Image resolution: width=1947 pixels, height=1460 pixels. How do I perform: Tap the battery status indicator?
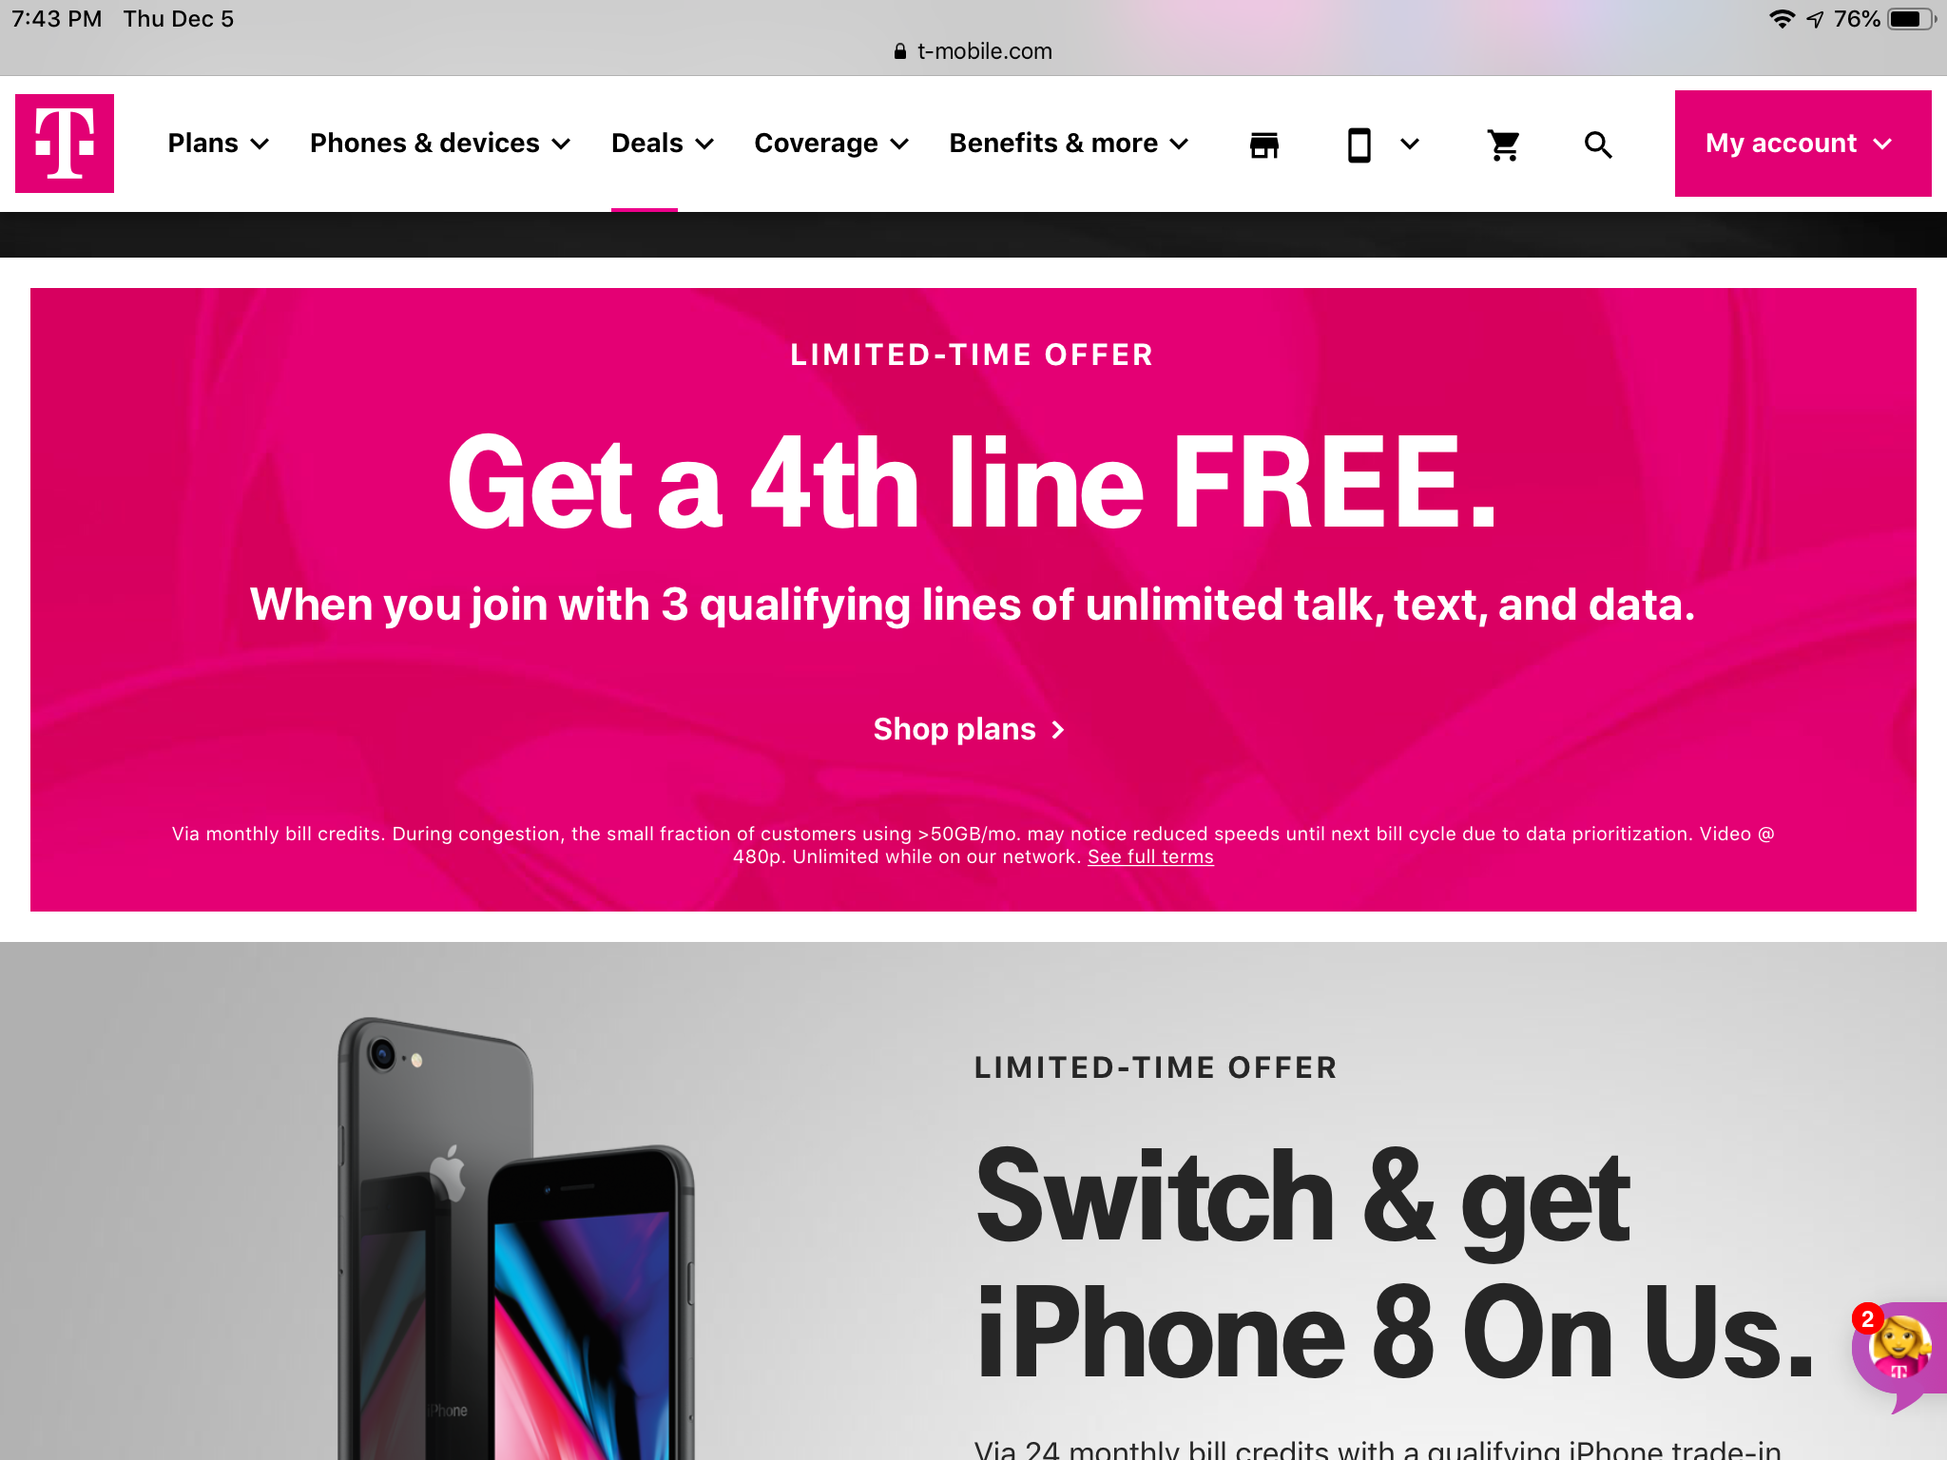pos(1911,19)
